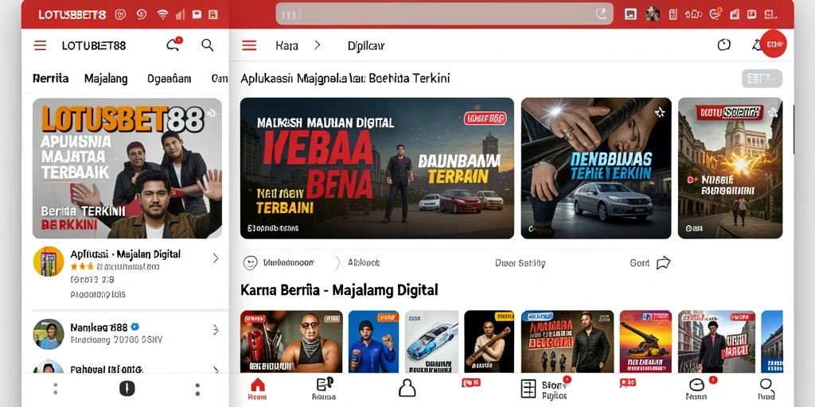Click the smiley face icon next to Vinleronoom

point(250,262)
